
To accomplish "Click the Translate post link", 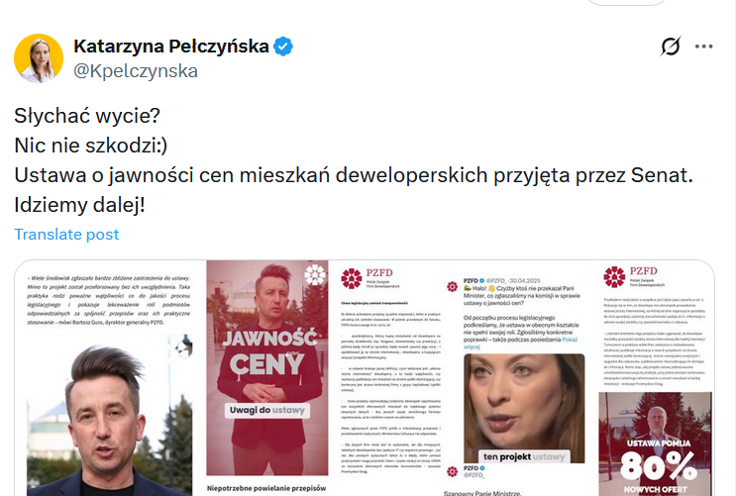I will pos(66,235).
